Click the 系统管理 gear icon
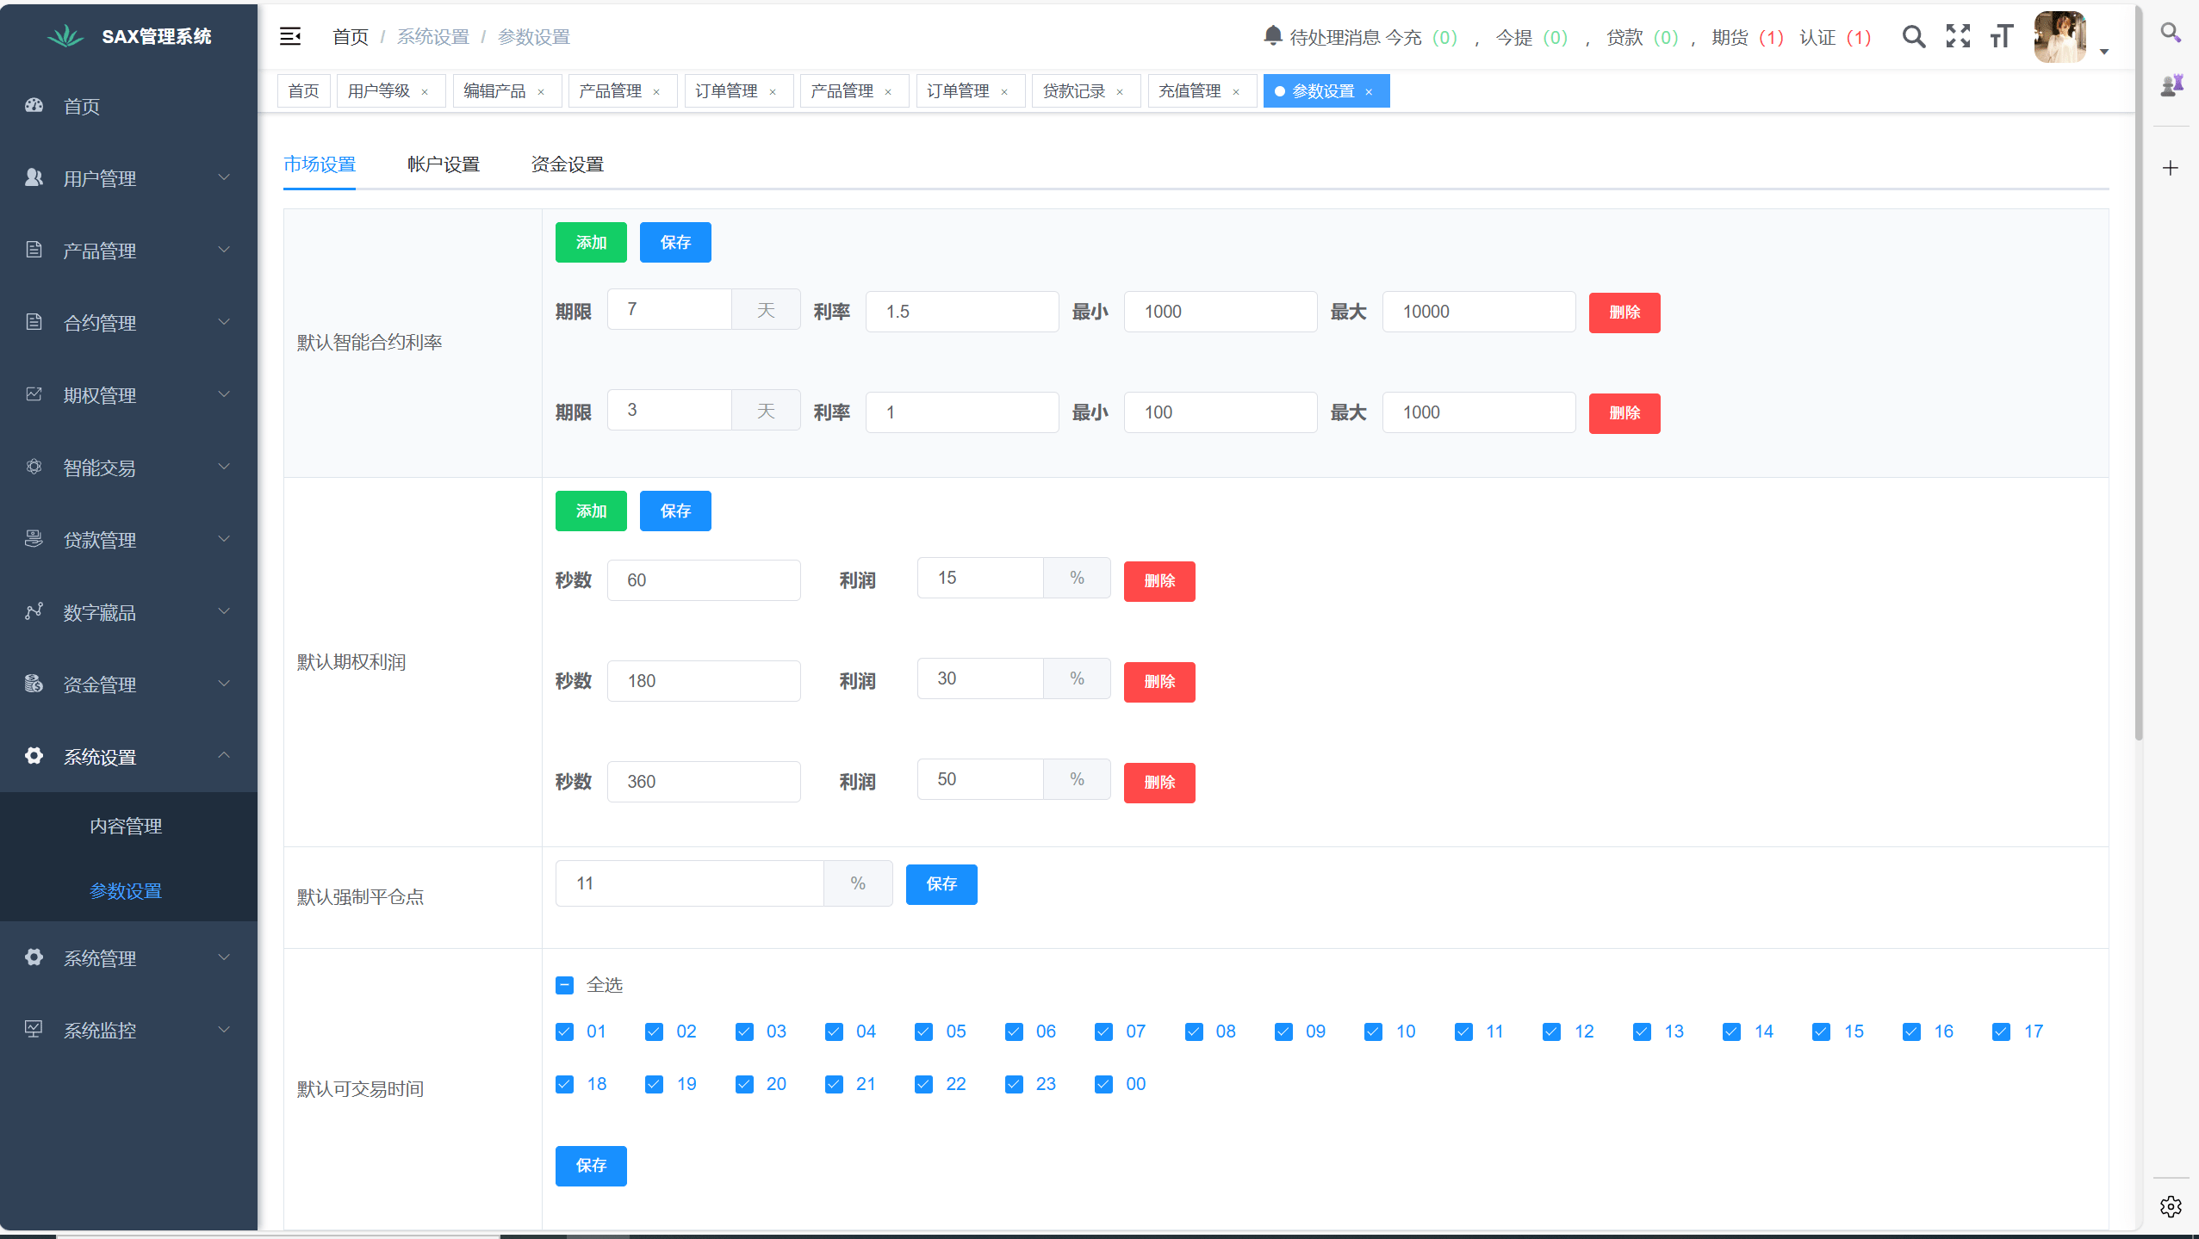The height and width of the screenshot is (1239, 2199). tap(34, 957)
